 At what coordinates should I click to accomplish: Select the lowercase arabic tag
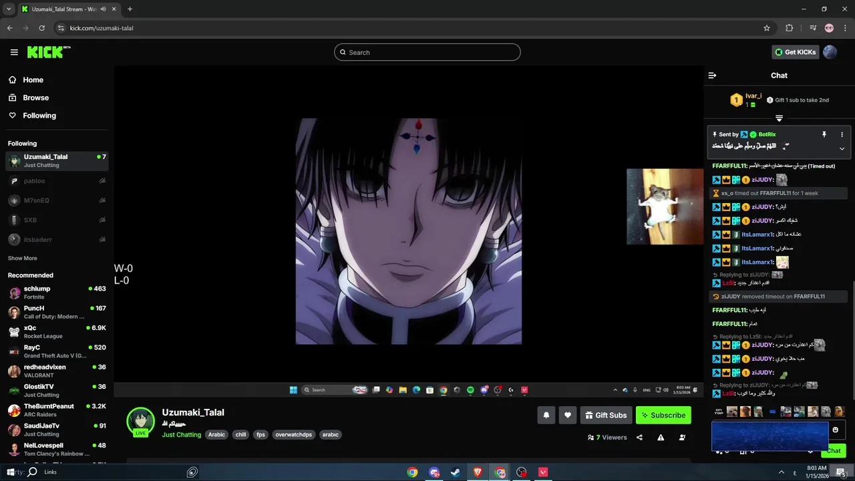[x=331, y=435]
